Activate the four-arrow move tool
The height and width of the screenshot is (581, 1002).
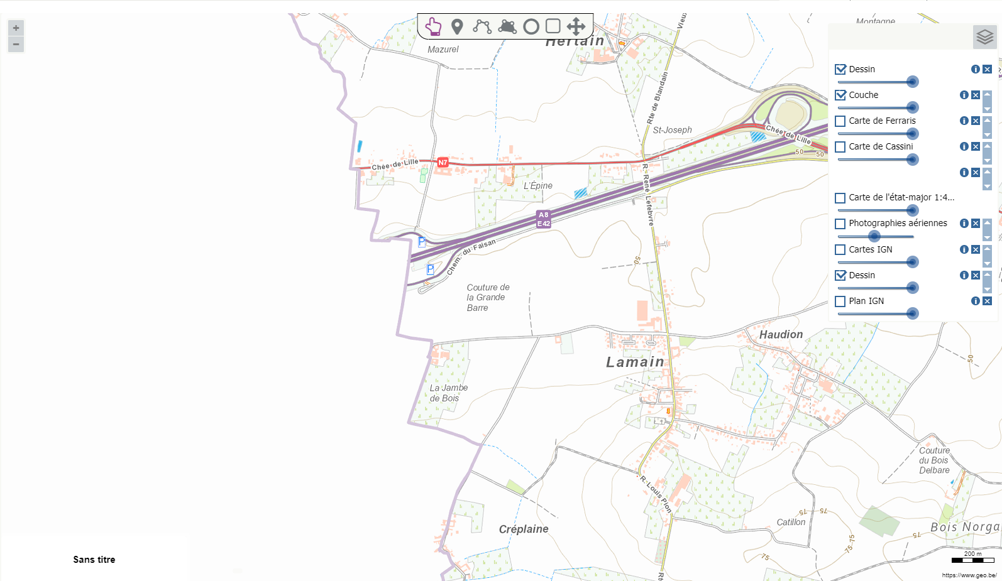(576, 26)
